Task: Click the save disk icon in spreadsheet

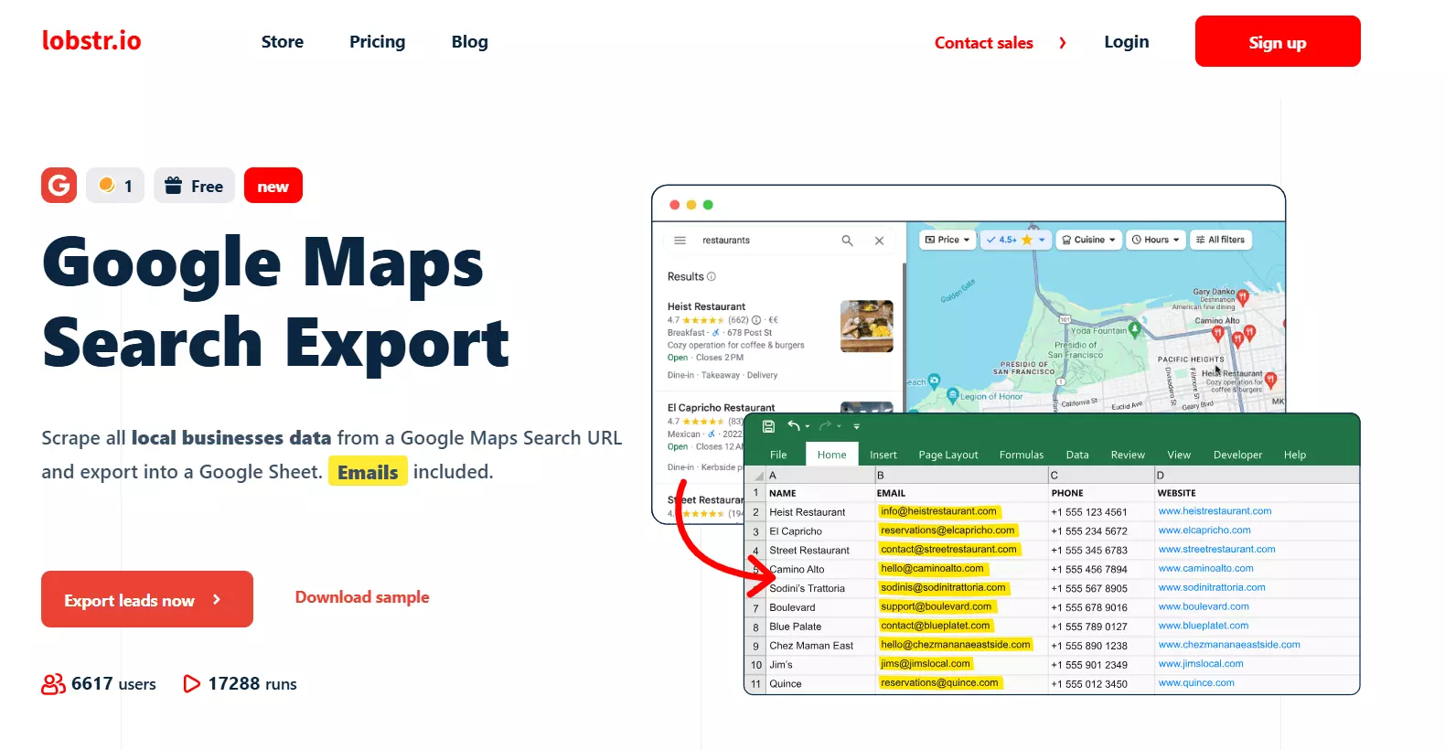Action: click(768, 426)
